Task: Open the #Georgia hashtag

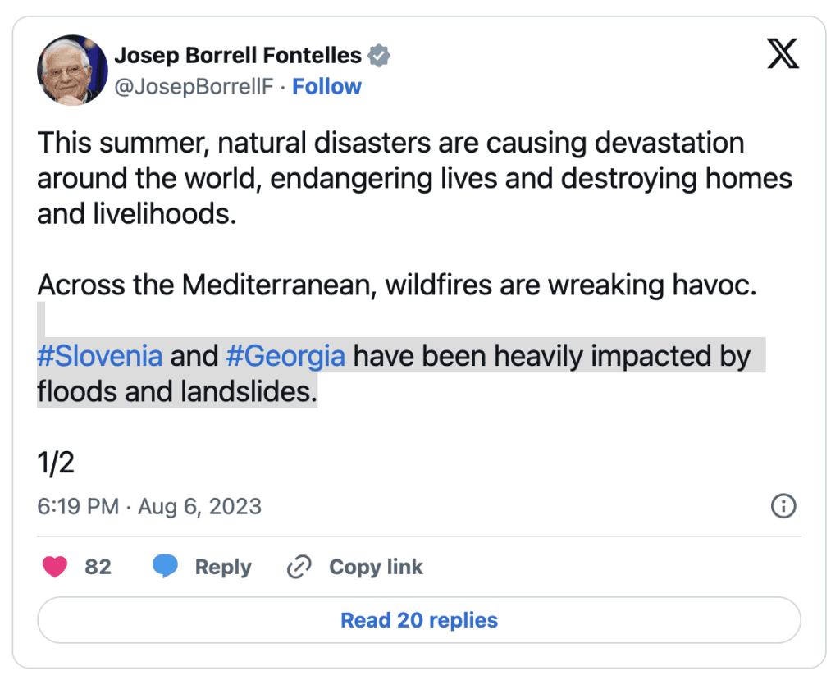Action: pyautogui.click(x=285, y=357)
